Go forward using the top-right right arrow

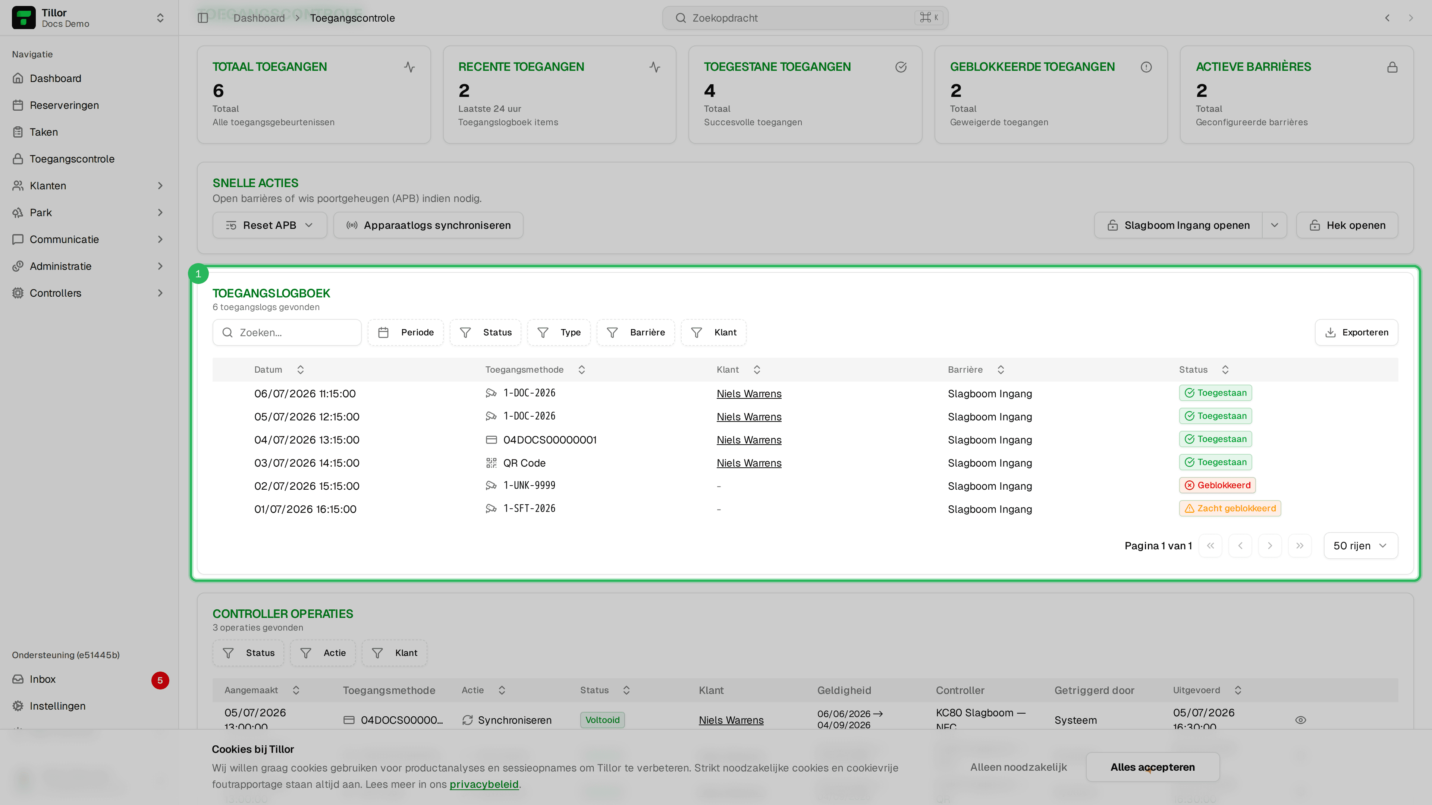[x=1410, y=18]
